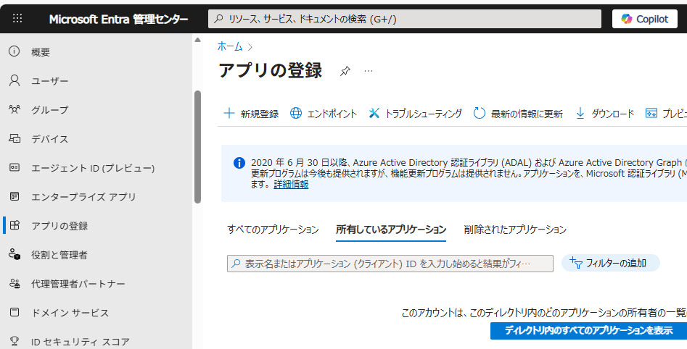Click the globe icon for エンドポイント
Image resolution: width=687 pixels, height=349 pixels.
point(296,113)
